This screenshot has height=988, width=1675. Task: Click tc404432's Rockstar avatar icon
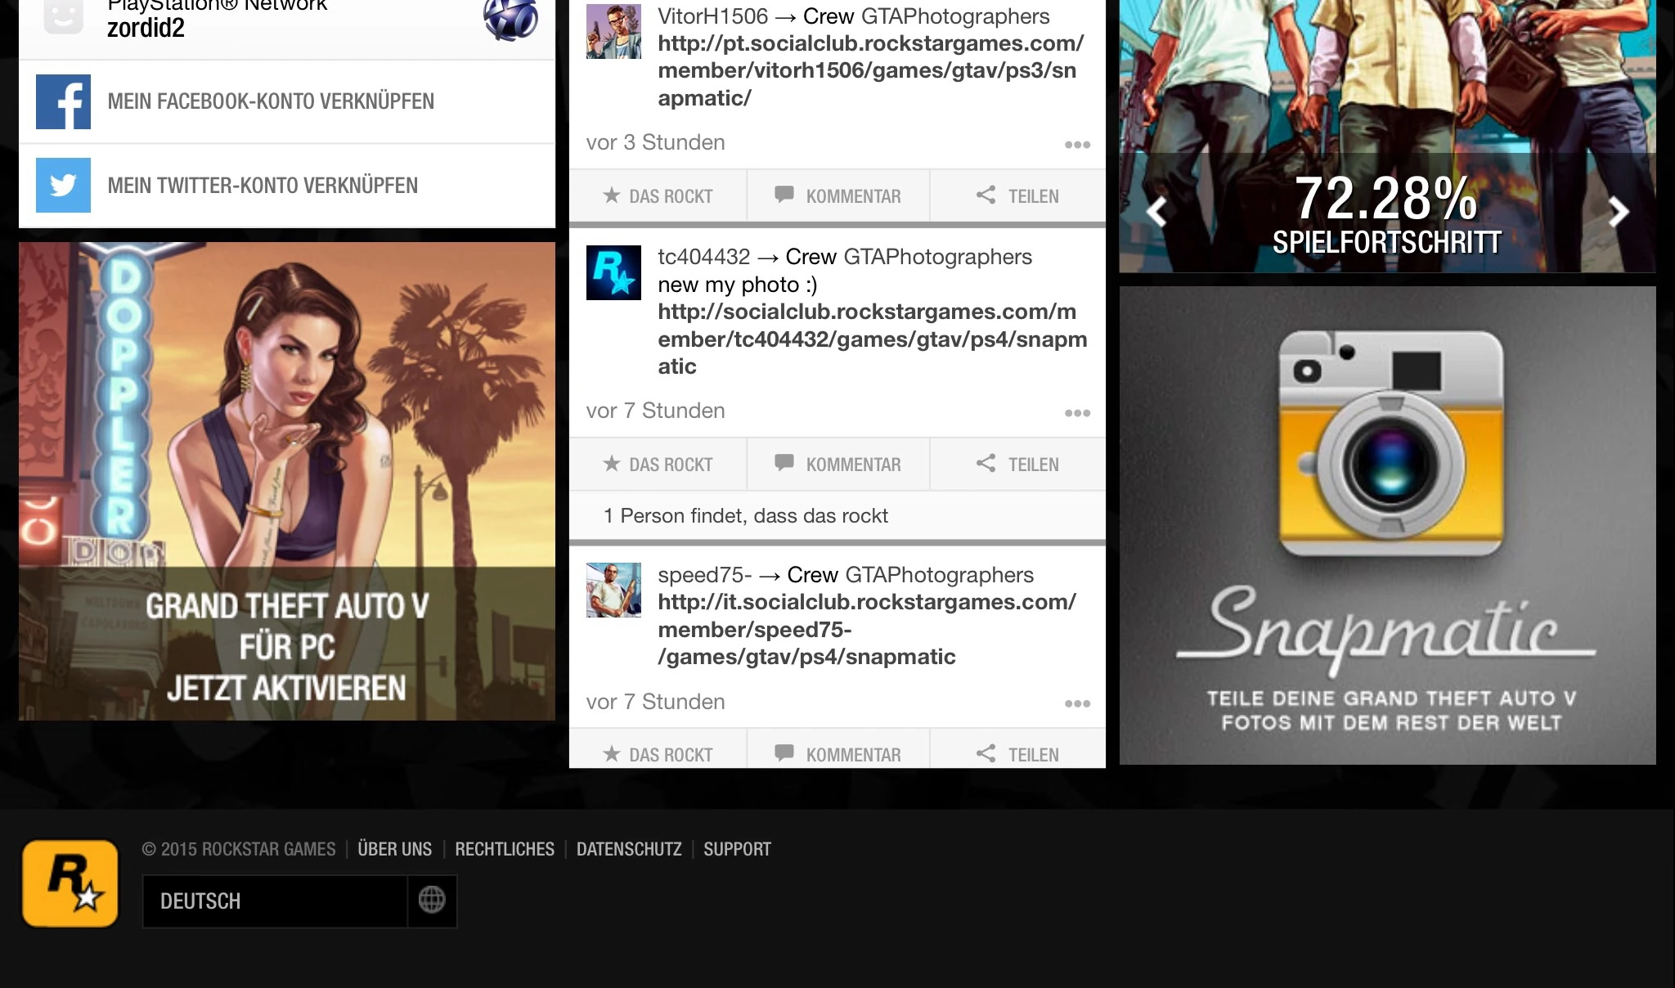(613, 272)
